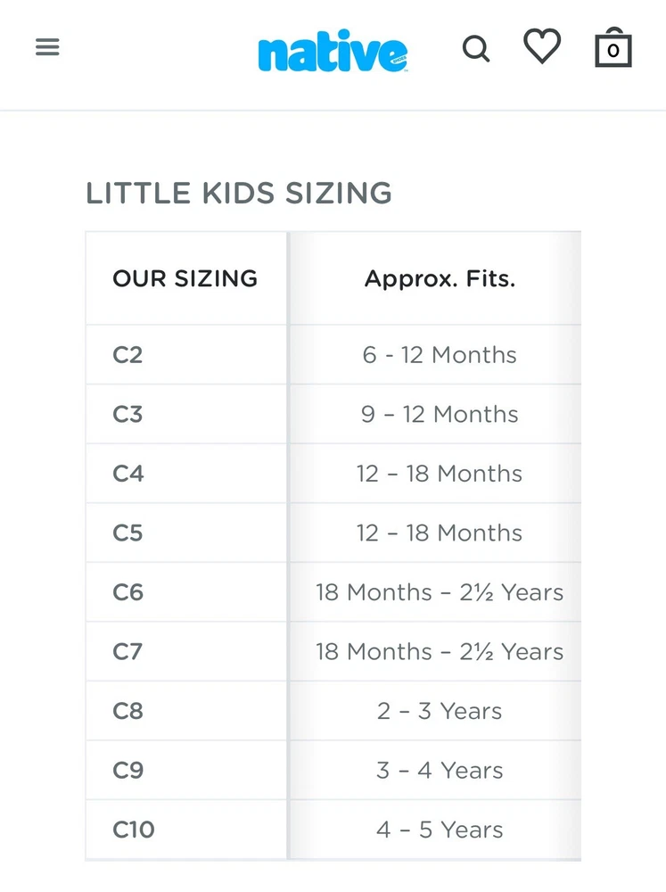Click the 2 – 3 Years cell
666x892 pixels.
(440, 711)
